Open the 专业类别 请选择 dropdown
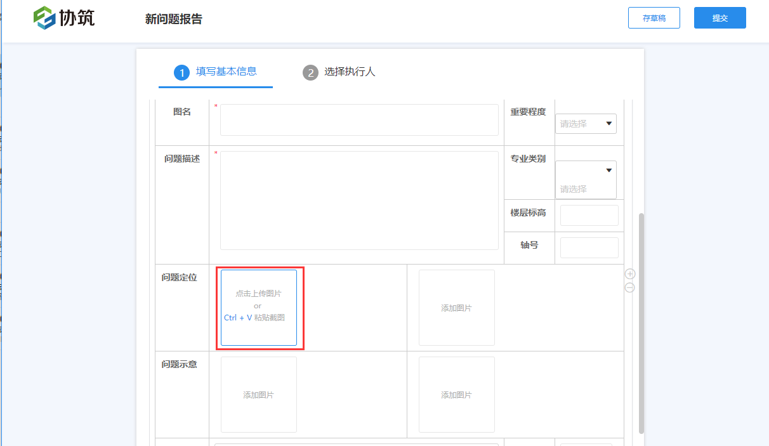This screenshot has height=446, width=769. [x=585, y=180]
